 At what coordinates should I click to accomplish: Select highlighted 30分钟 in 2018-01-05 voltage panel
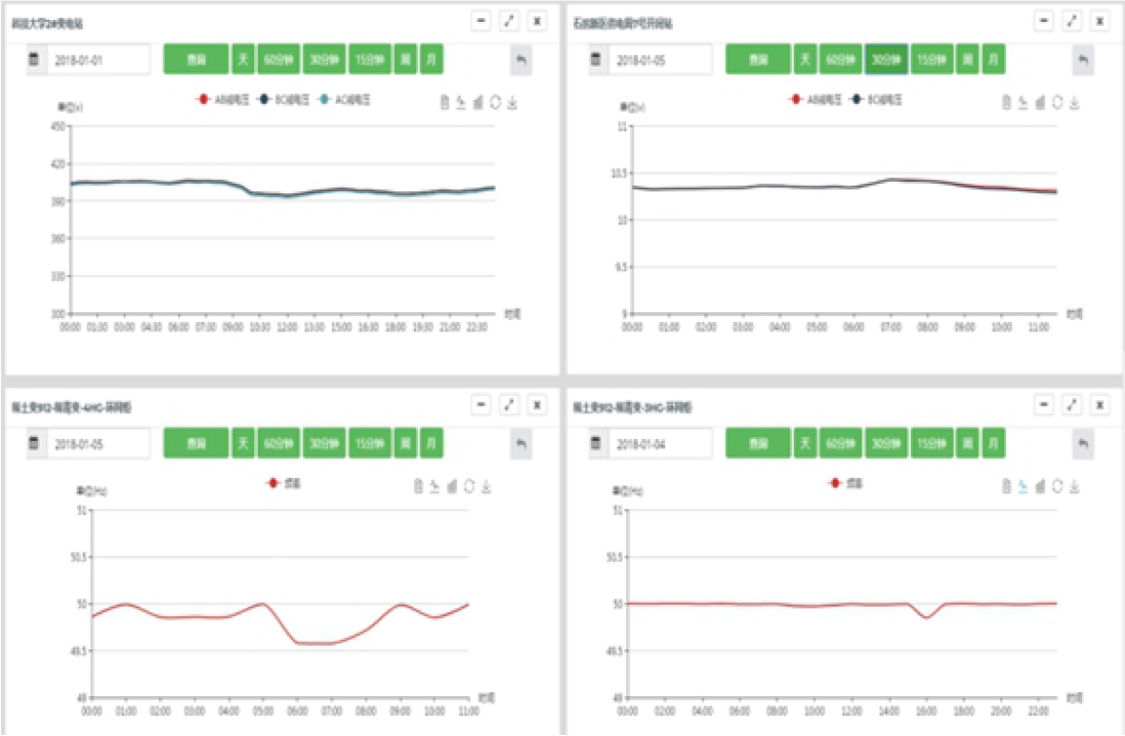pos(886,59)
